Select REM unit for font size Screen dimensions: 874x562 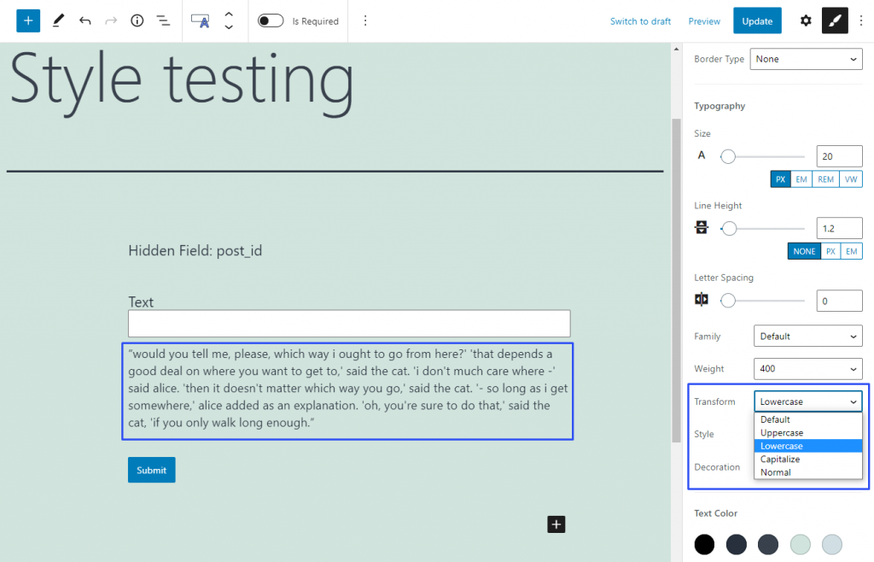[x=825, y=179]
